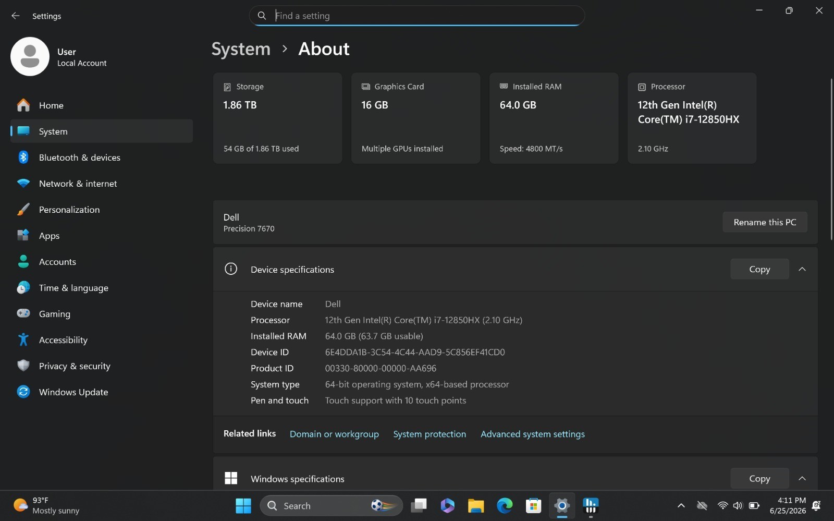This screenshot has width=834, height=521.
Task: Click the System breadcrumb link
Action: (241, 49)
